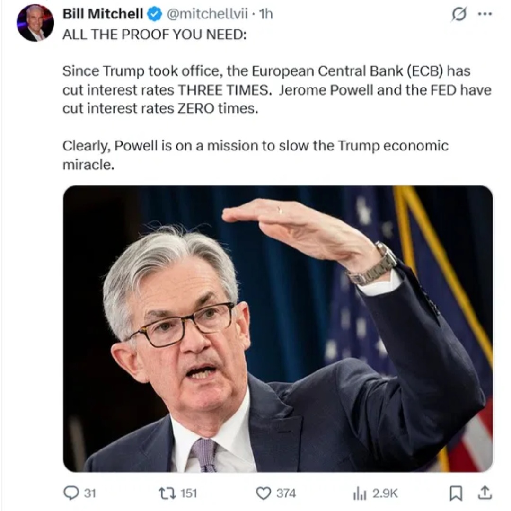
Task: Open the @mitchellvii handle link
Action: click(207, 14)
